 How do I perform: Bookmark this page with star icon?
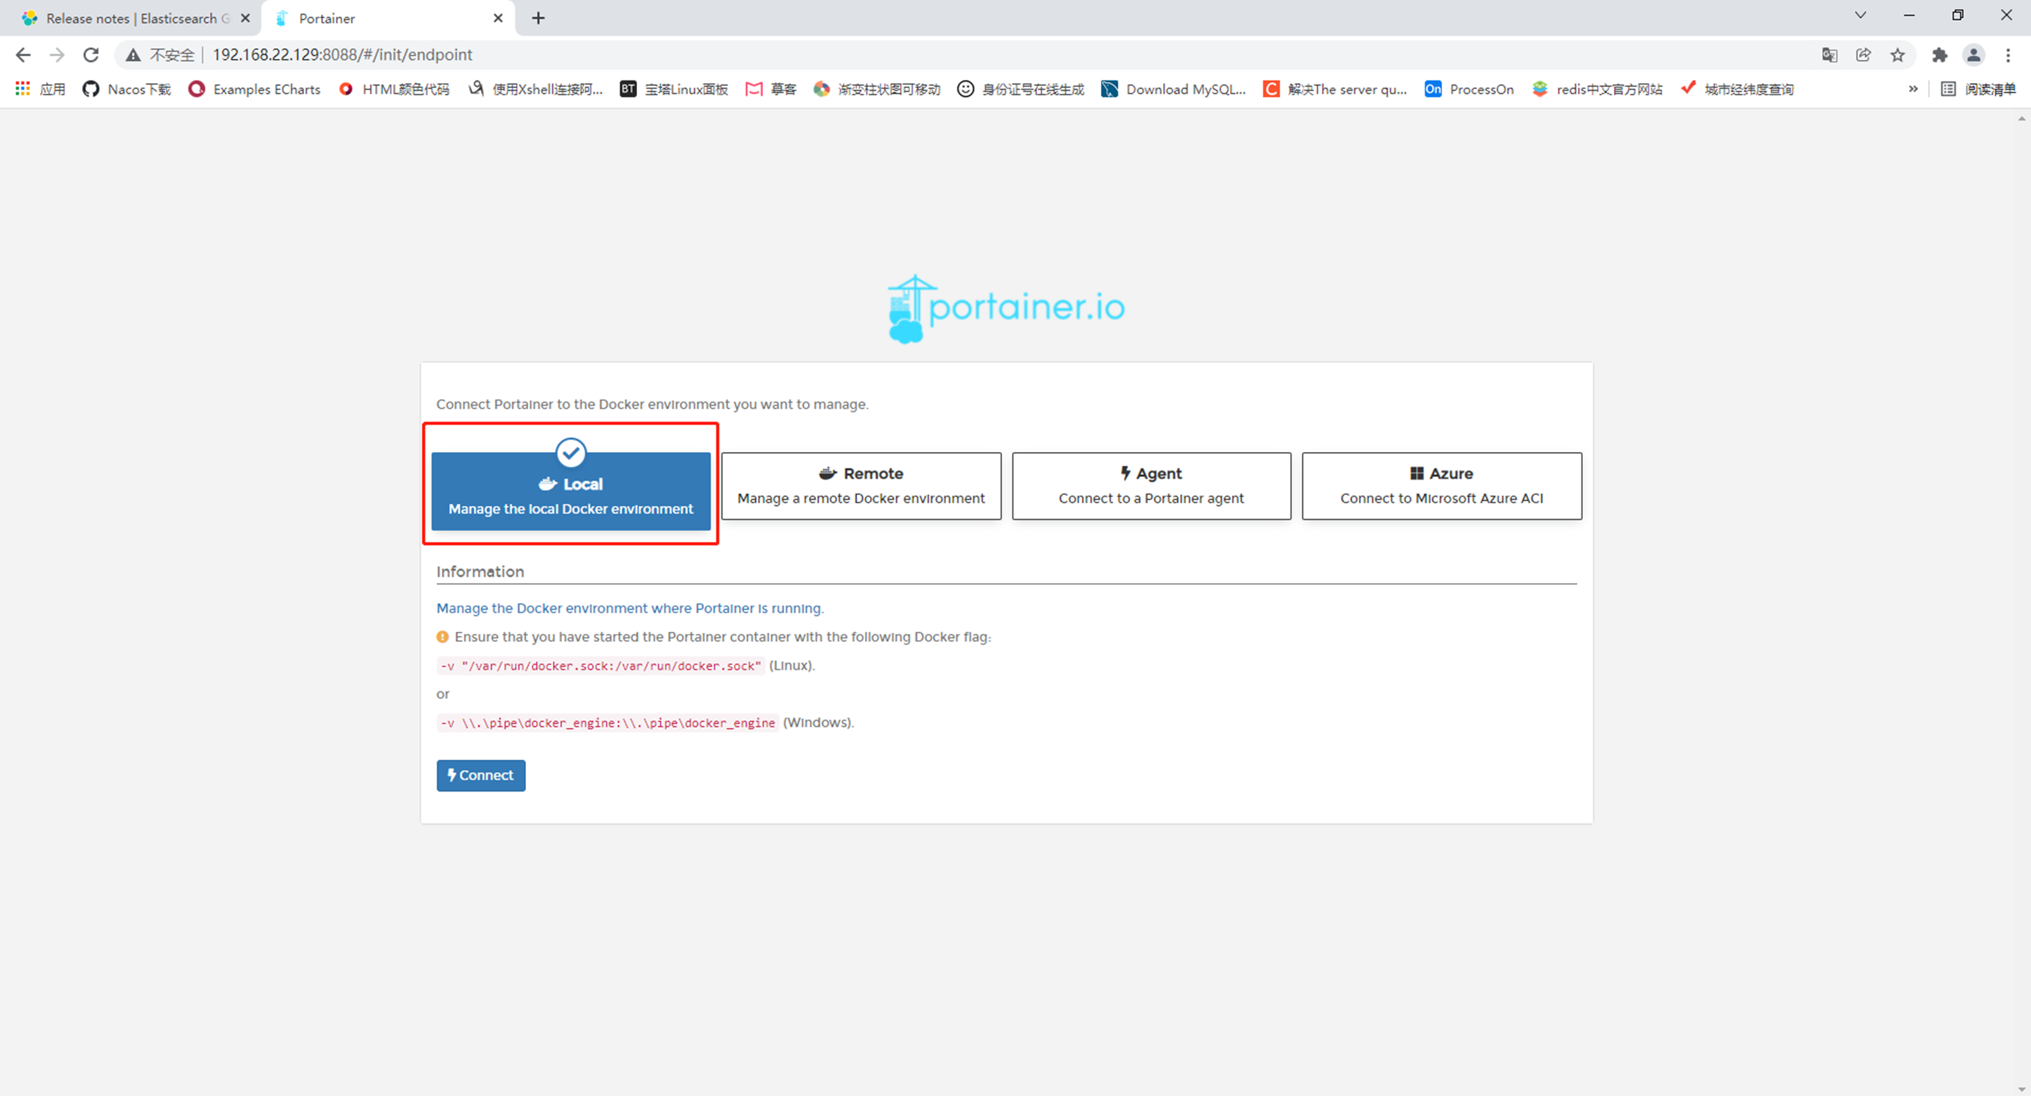[x=1897, y=54]
